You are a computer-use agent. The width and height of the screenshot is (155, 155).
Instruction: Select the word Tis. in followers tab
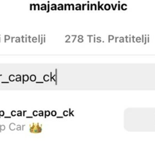[96, 39]
